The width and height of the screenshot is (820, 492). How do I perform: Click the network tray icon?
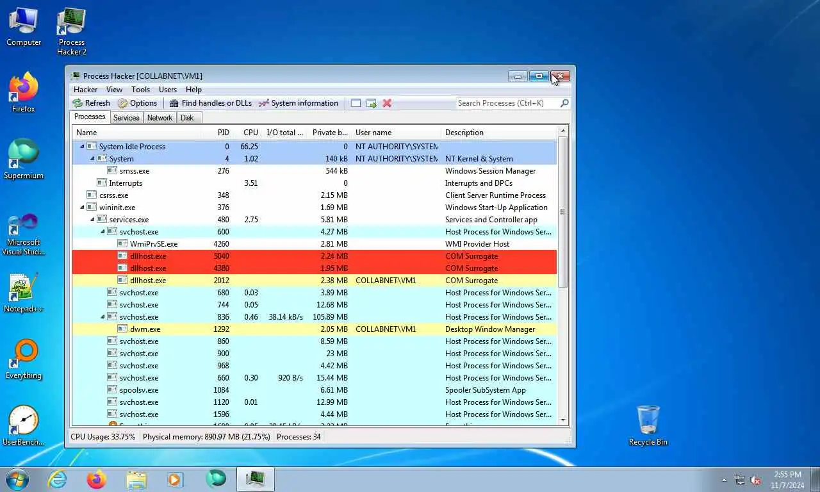[740, 480]
